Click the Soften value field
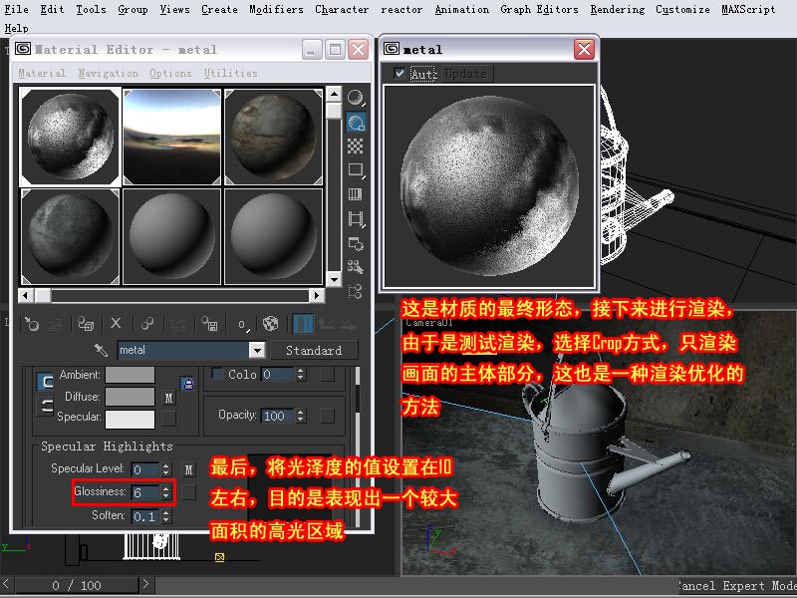 [145, 516]
